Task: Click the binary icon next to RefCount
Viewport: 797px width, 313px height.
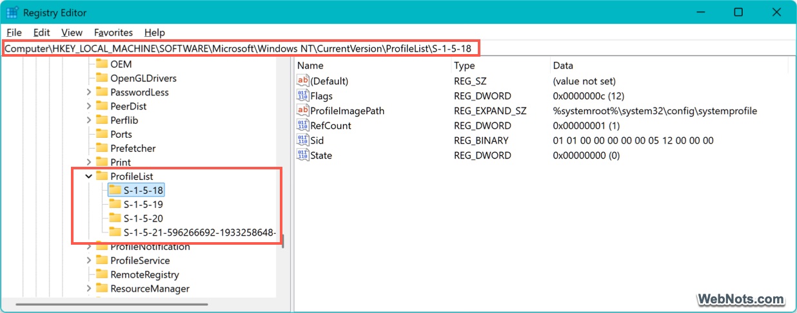Action: tap(302, 126)
